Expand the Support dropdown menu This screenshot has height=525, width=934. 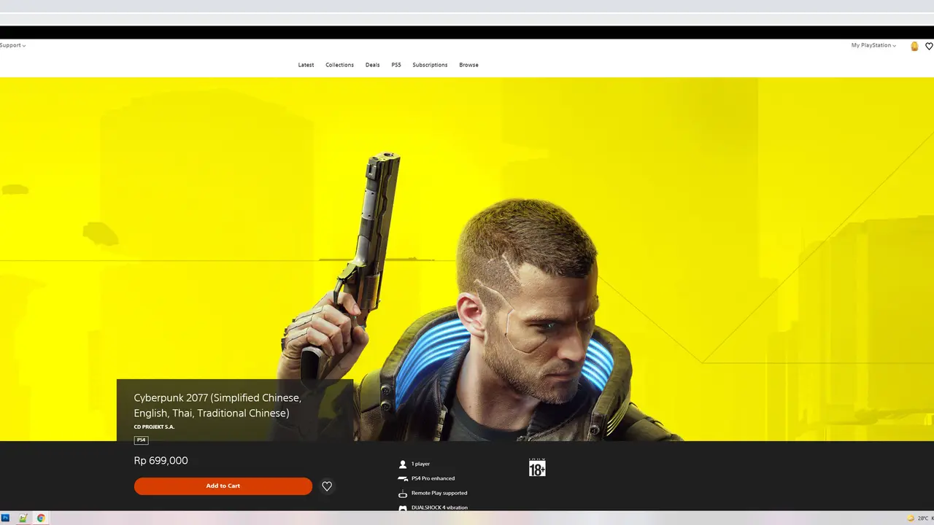12,45
